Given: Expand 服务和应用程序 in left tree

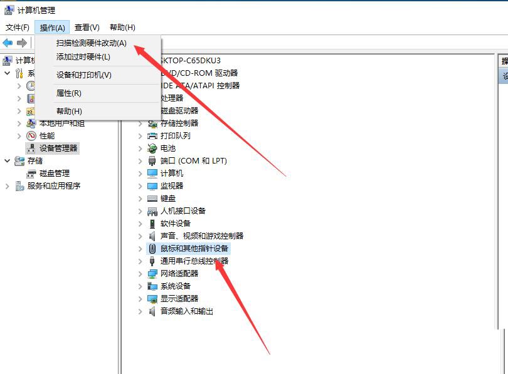Looking at the screenshot, I should pyautogui.click(x=8, y=186).
